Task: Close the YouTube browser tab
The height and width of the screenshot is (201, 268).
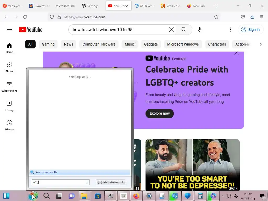Action: [127, 6]
